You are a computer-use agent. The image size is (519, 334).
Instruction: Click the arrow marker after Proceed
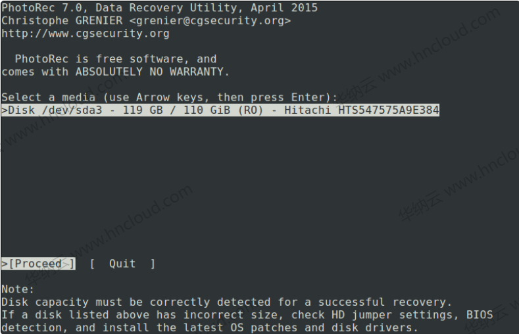[x=65, y=264]
